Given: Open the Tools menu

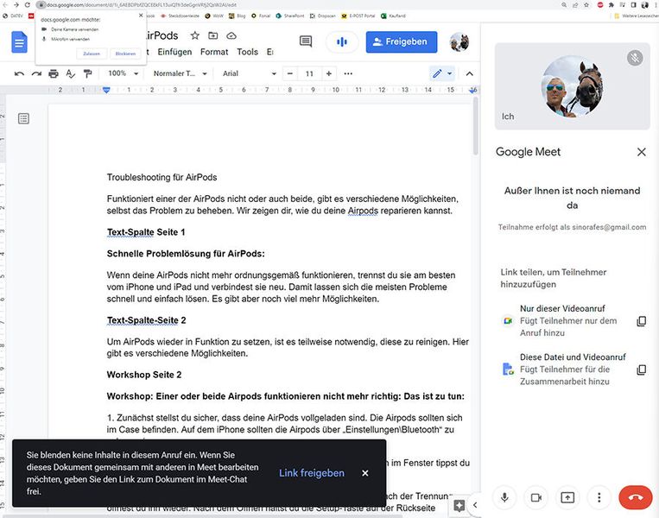Looking at the screenshot, I should (247, 52).
